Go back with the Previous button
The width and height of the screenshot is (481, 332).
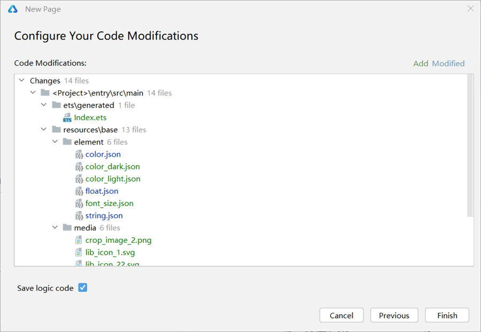click(x=394, y=315)
